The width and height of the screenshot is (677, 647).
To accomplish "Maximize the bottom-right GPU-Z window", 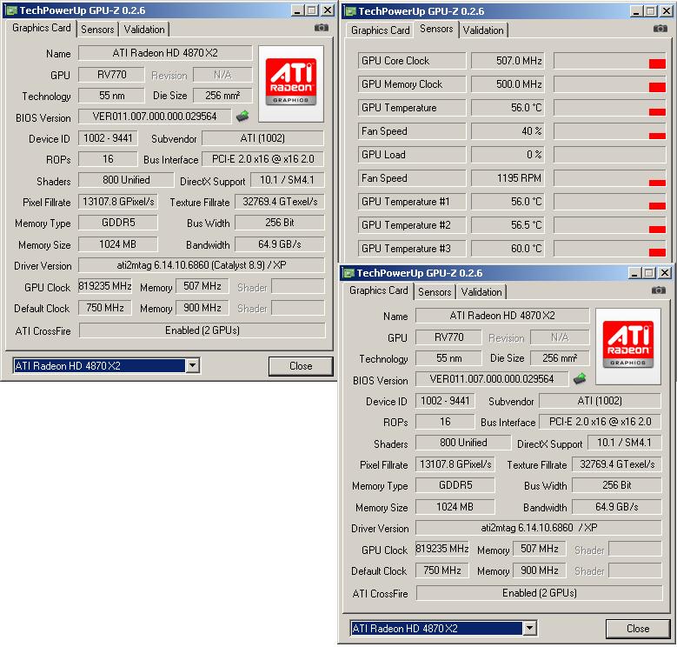I will (649, 273).
